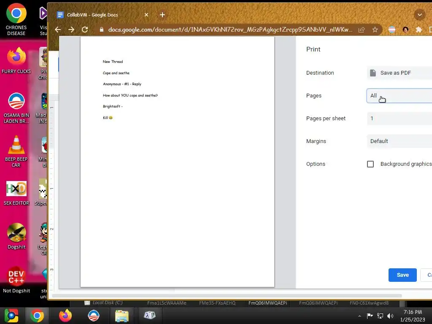Open volume speaker tray icon
This screenshot has width=432, height=324.
[x=390, y=316]
